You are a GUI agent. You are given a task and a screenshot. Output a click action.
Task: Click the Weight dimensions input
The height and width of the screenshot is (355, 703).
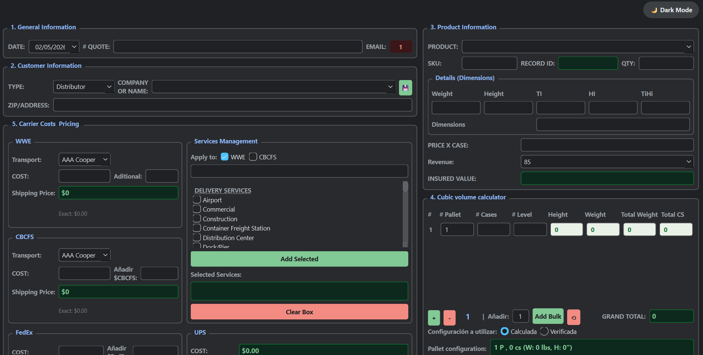pos(456,107)
